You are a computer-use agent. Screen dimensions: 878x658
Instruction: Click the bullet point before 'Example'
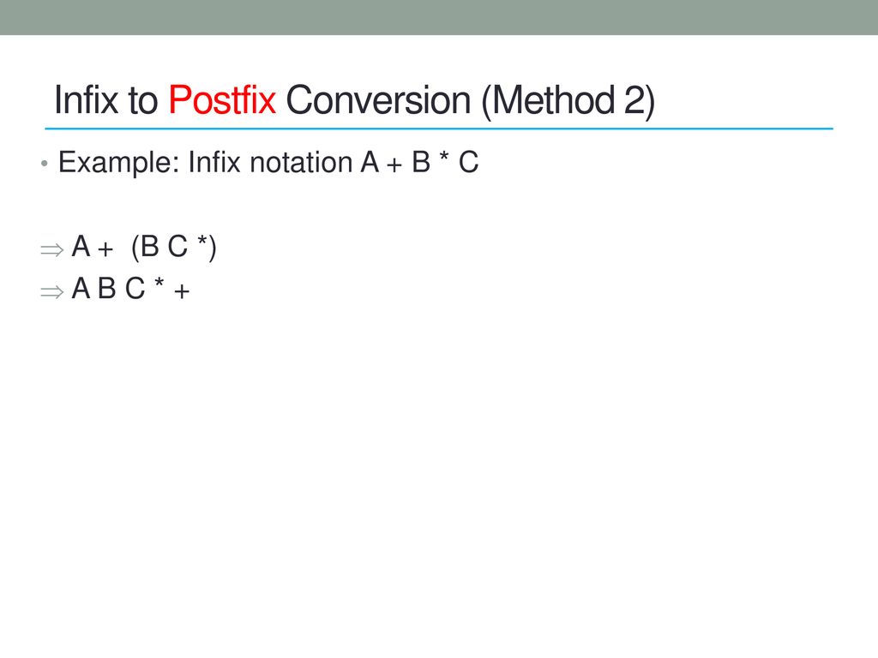(45, 164)
